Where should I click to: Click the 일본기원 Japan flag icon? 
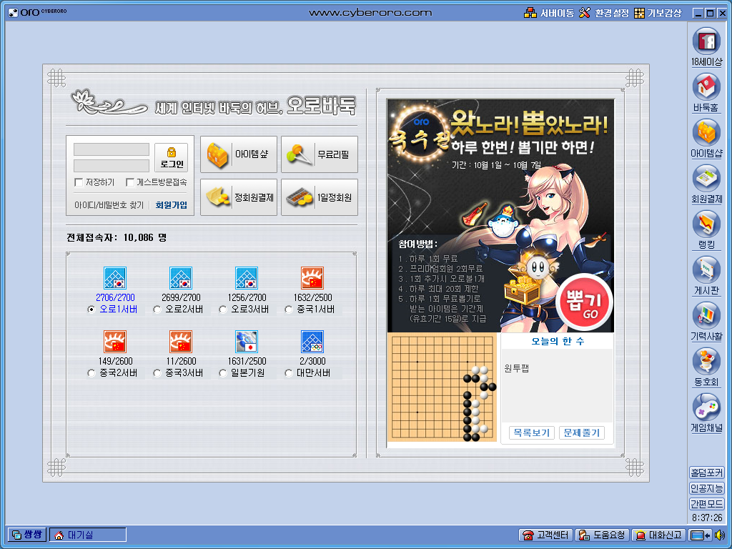[247, 342]
